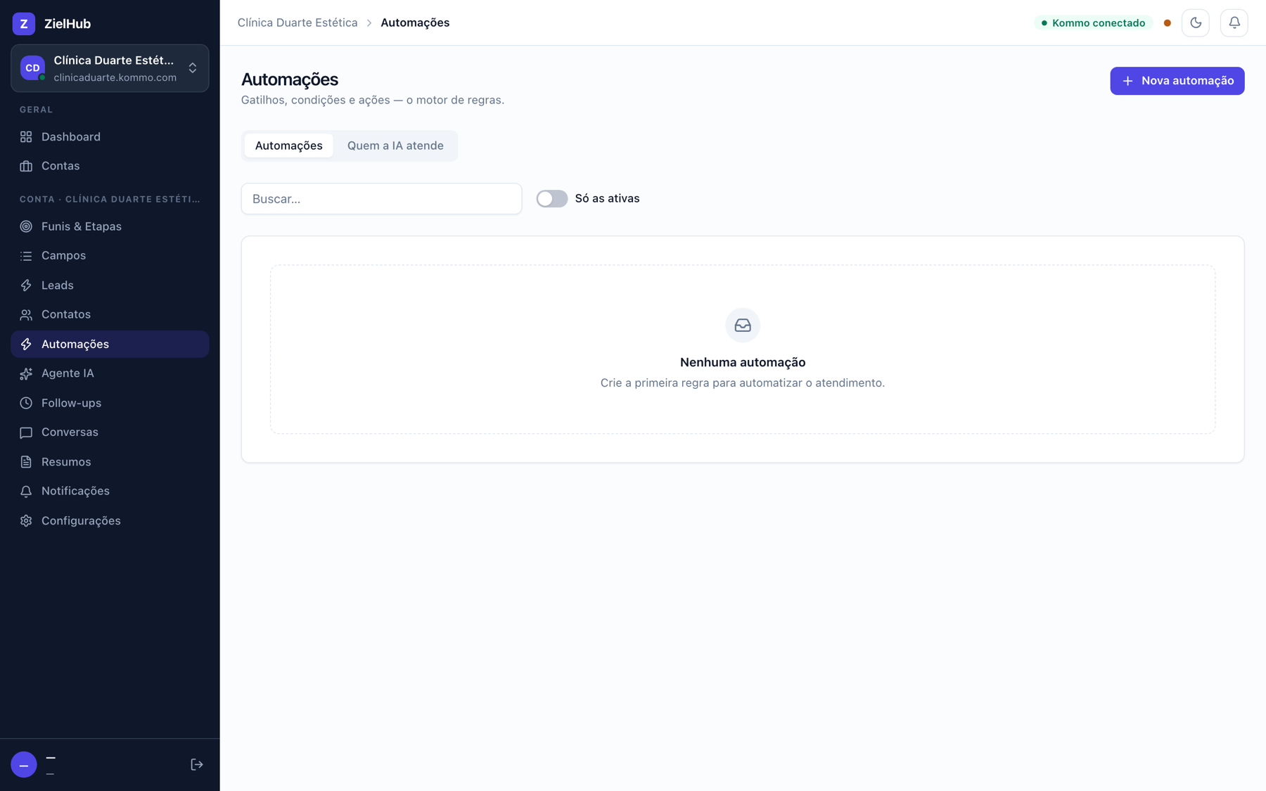Focus the Buscar search field
This screenshot has height=791, width=1266.
(x=382, y=199)
